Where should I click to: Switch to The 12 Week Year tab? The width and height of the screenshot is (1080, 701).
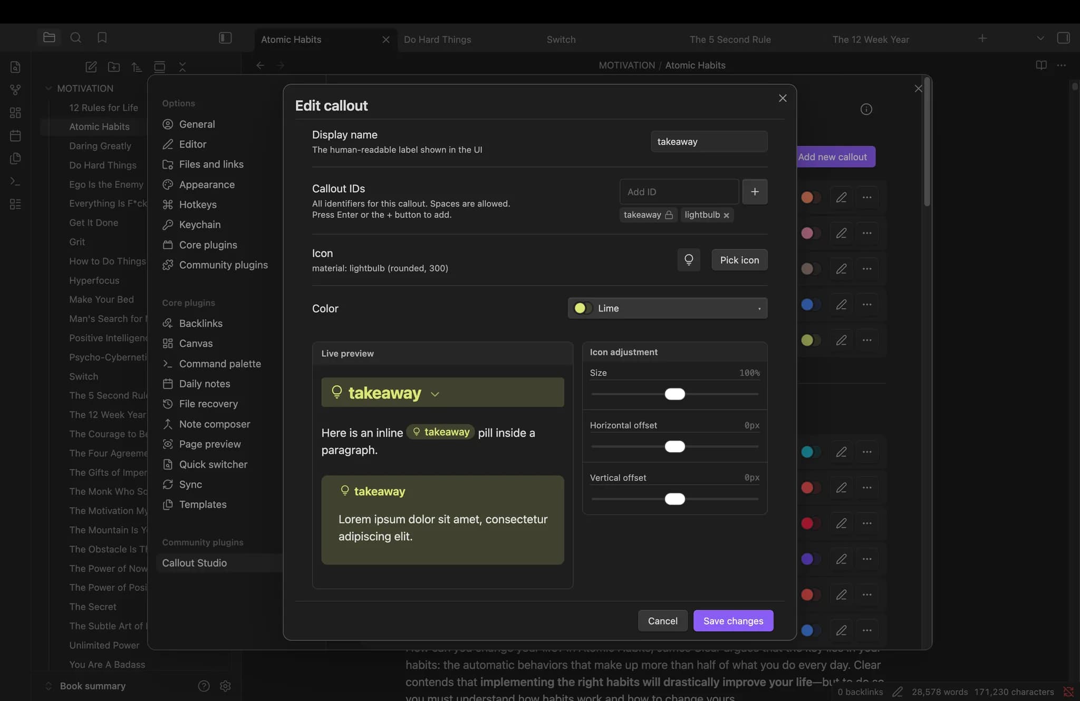point(871,40)
